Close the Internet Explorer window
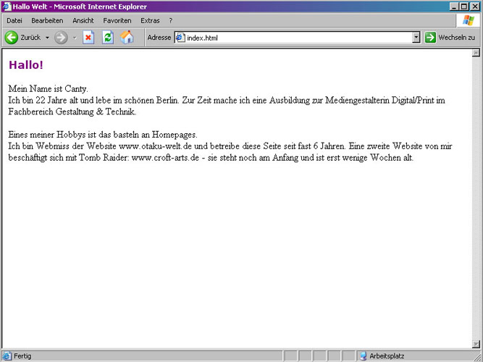 pyautogui.click(x=475, y=7)
